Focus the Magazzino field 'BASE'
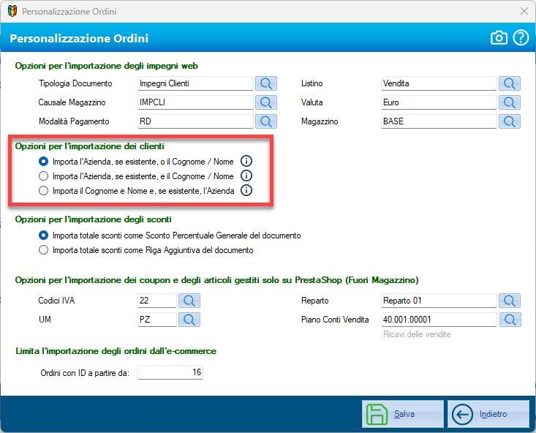 [439, 121]
